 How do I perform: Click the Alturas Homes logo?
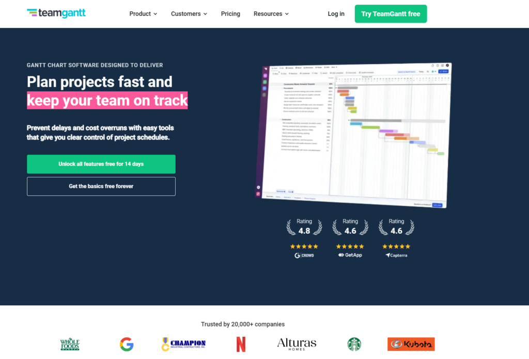(x=297, y=344)
